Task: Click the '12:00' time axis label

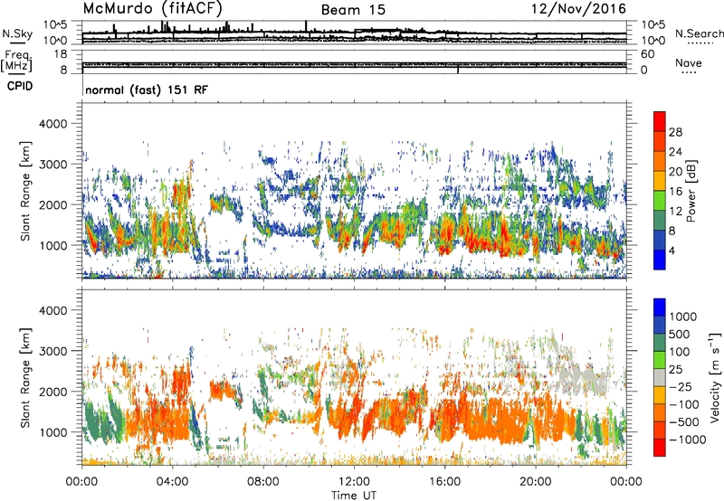Action: pyautogui.click(x=354, y=482)
